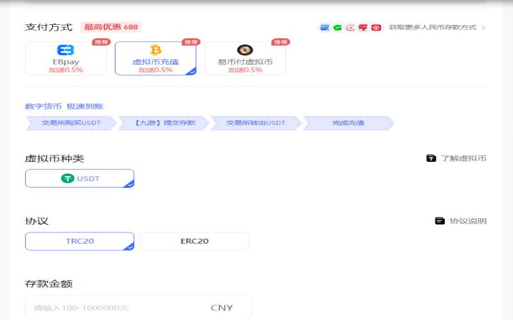This screenshot has width=513, height=320.
Task: Click the document icon beside 协议说明
Action: pos(440,221)
